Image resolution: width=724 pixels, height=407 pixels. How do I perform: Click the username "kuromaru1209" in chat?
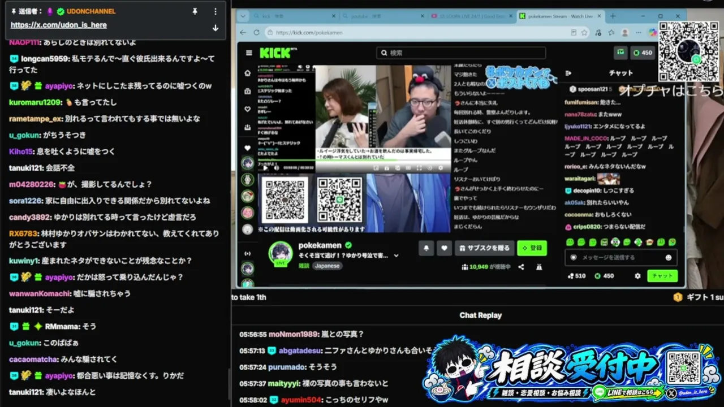(35, 102)
